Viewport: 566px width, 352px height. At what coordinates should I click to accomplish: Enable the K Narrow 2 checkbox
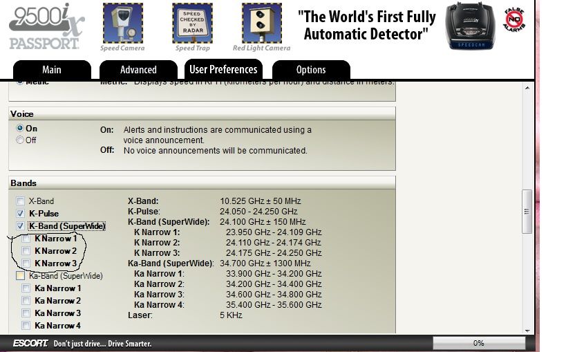[x=26, y=251]
